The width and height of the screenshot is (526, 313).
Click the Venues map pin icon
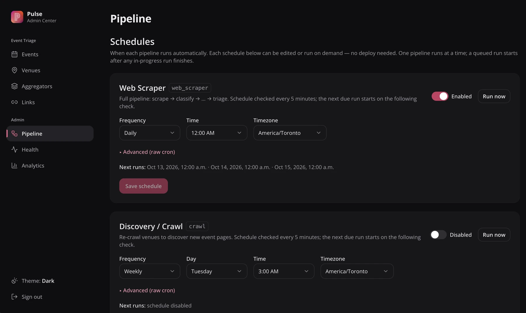pyautogui.click(x=14, y=70)
